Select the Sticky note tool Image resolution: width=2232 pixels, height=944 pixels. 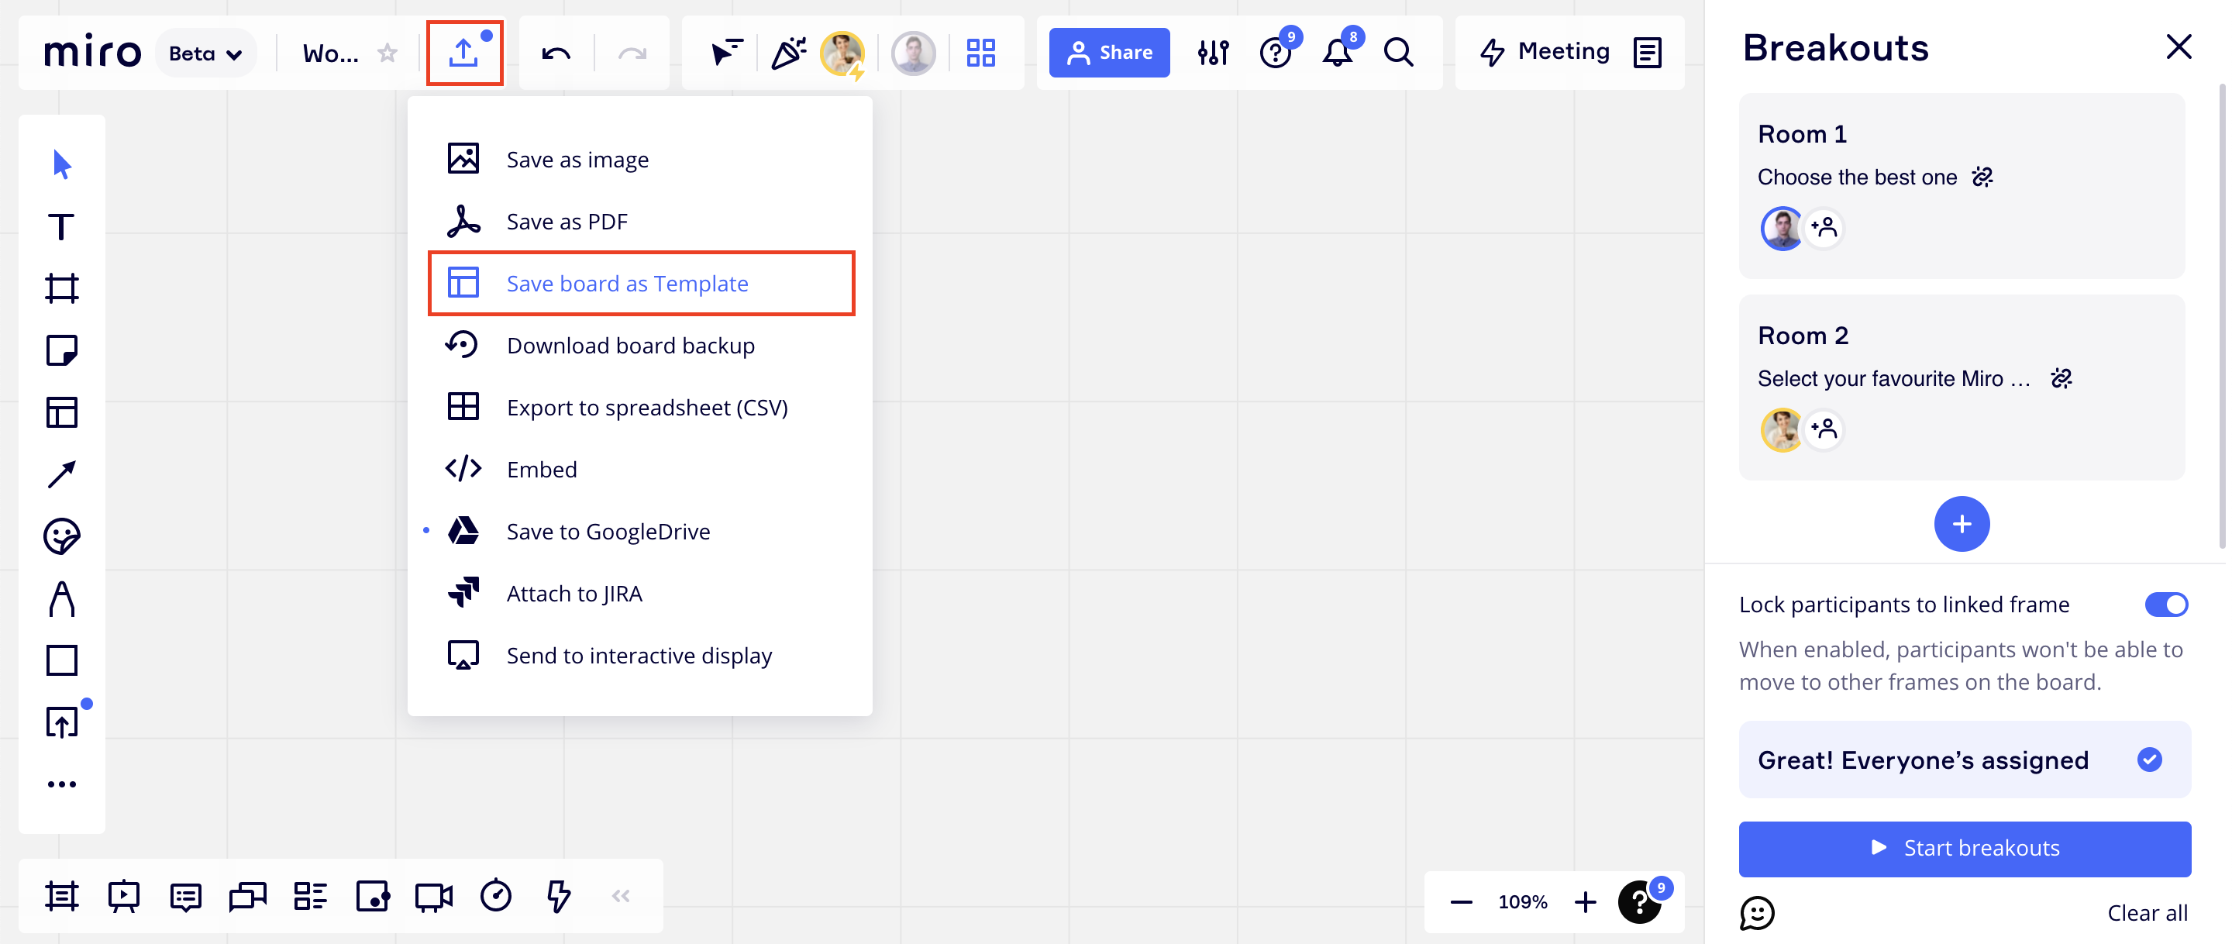coord(61,350)
